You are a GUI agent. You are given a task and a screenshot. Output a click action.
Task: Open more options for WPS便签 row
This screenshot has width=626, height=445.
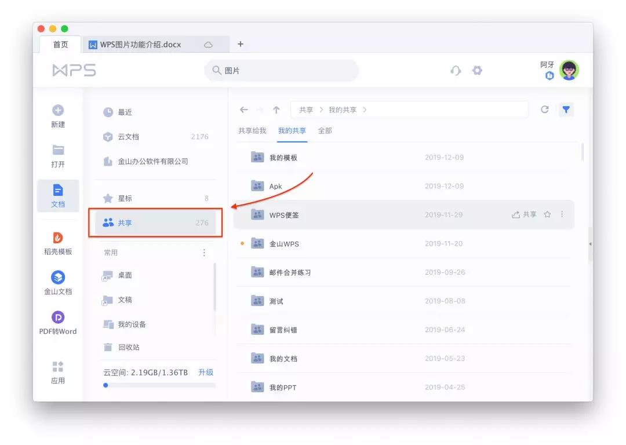pos(562,214)
